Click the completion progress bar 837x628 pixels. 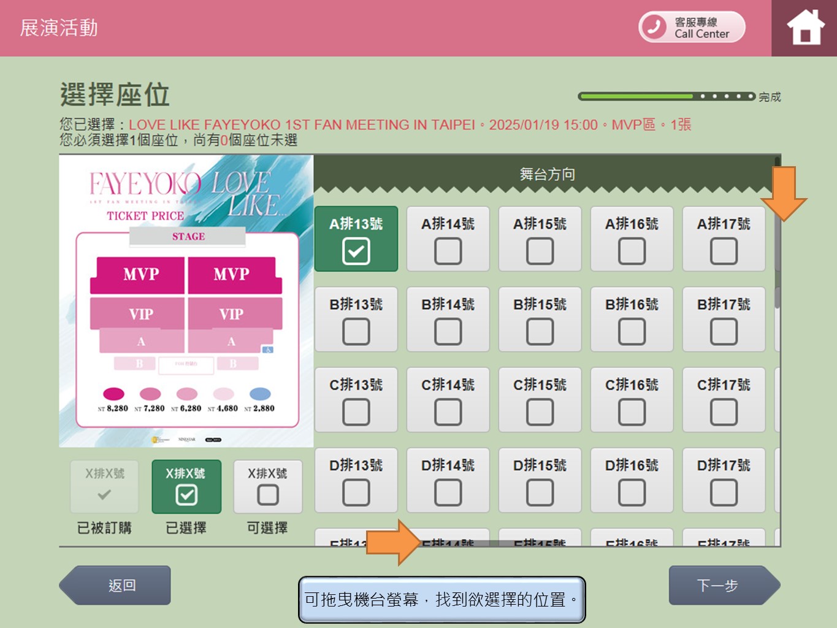pyautogui.click(x=666, y=96)
